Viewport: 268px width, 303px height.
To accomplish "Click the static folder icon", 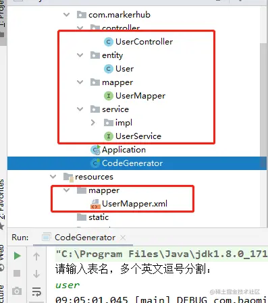I will coord(82,217).
